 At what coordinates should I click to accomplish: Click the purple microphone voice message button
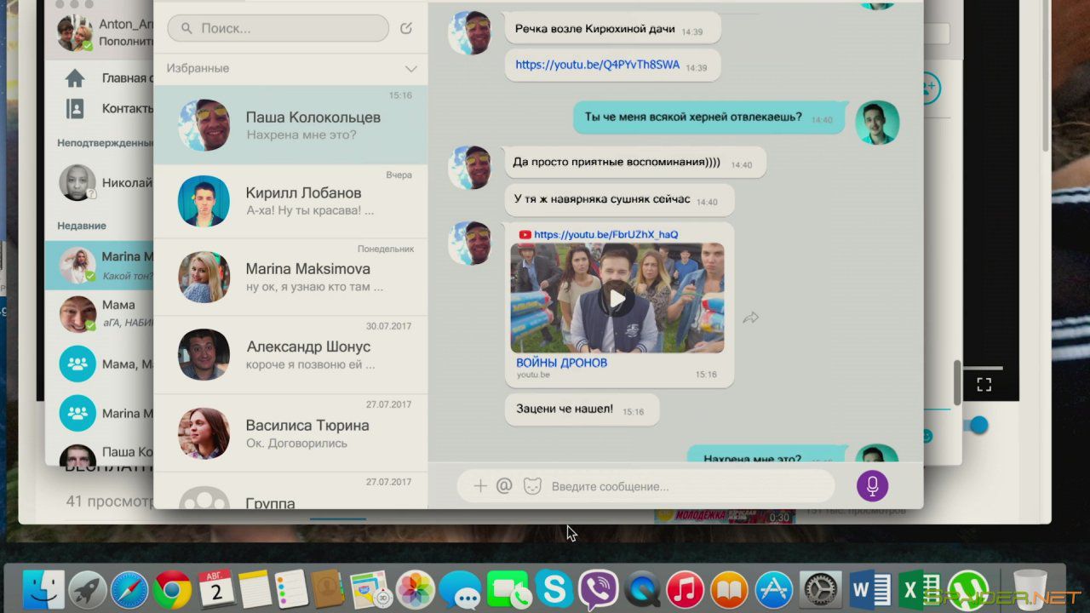[872, 486]
